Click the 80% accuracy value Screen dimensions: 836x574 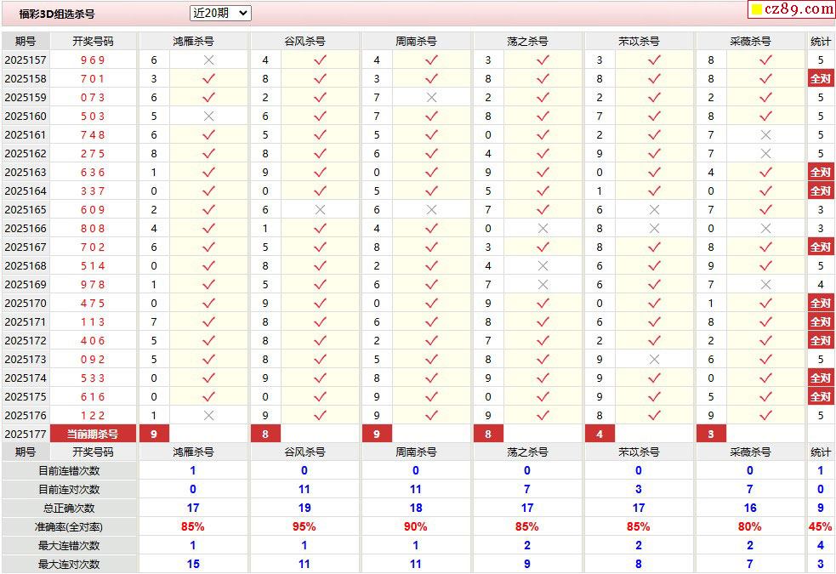point(750,527)
